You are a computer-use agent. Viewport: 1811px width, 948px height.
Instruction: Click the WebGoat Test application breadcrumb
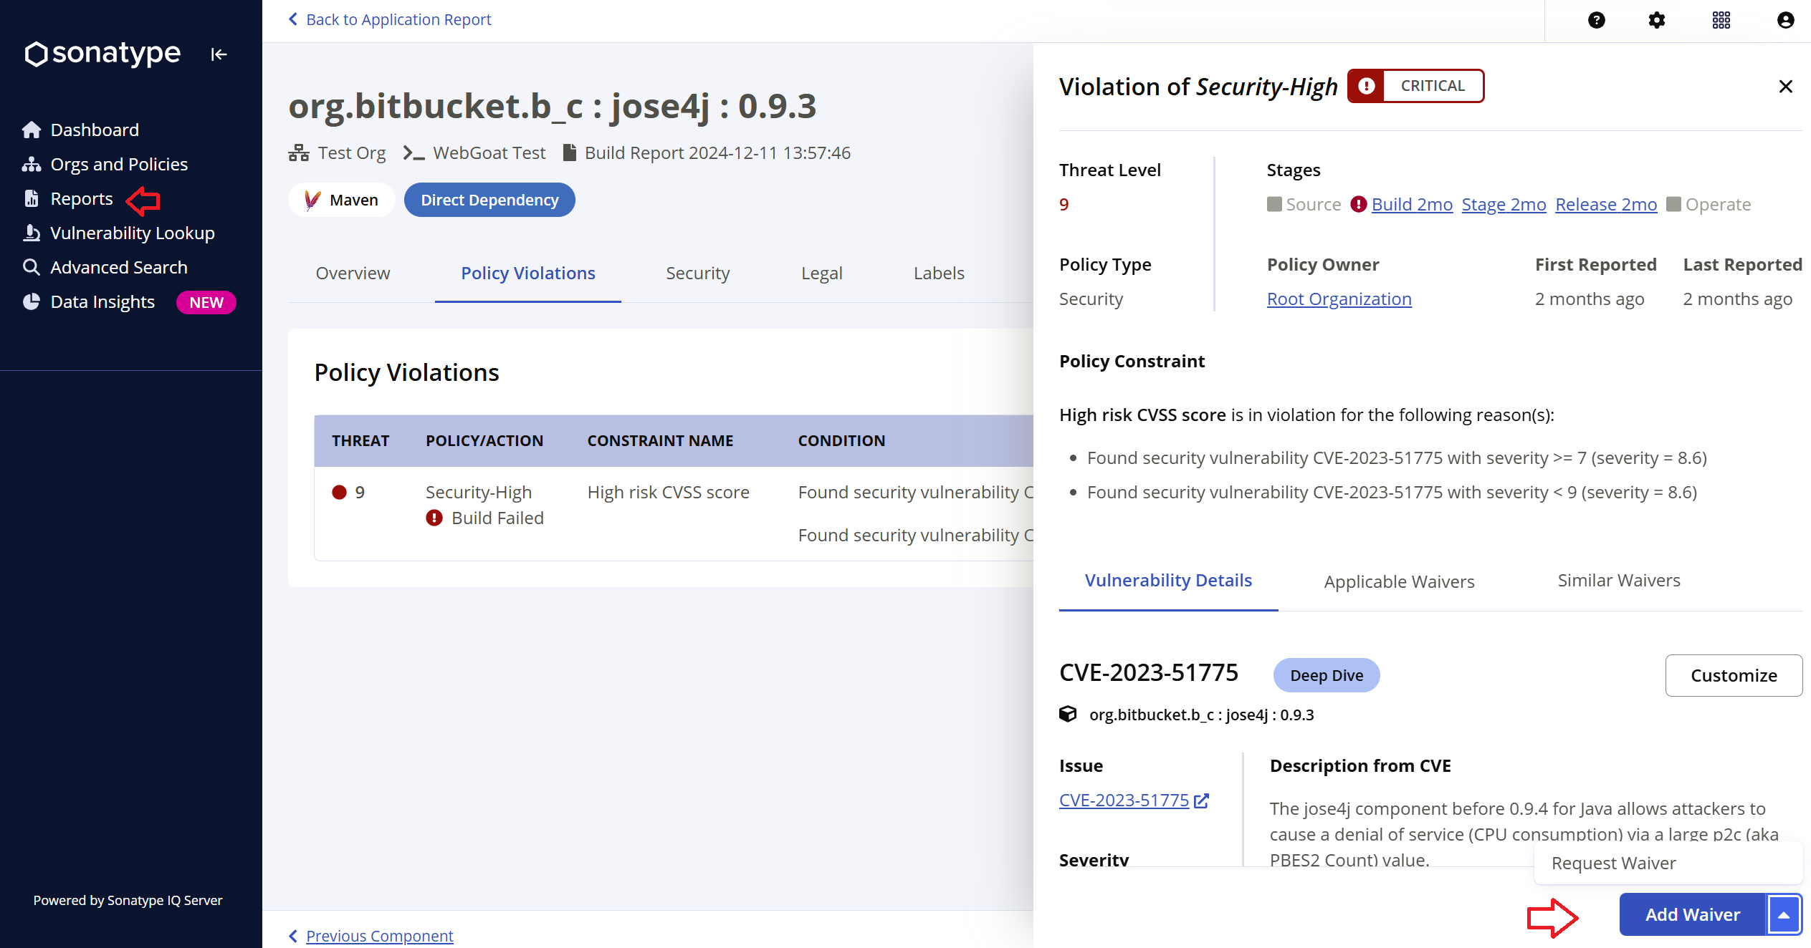489,153
